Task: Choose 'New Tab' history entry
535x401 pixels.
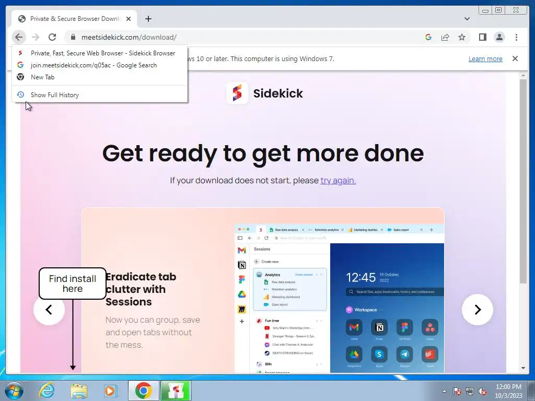Action: pyautogui.click(x=100, y=77)
